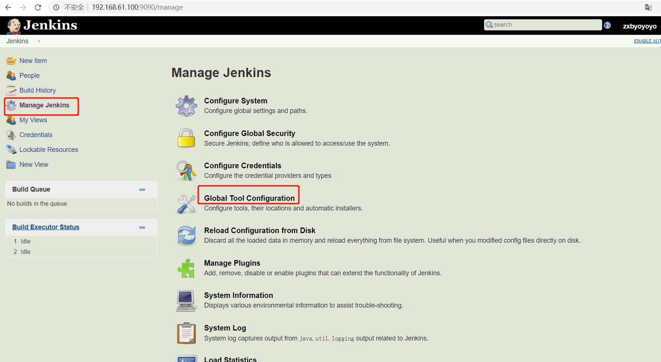Image resolution: width=661 pixels, height=362 pixels.
Task: Click the browser address bar URL
Action: 137,7
